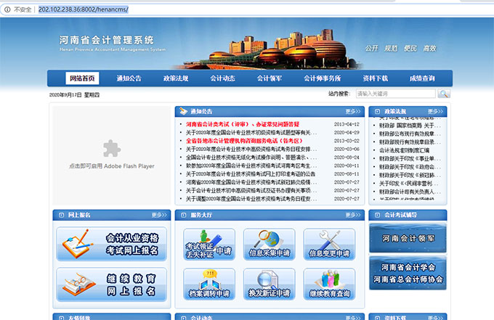Open 换发新证申请 service icon
The width and height of the screenshot is (494, 320).
tap(269, 284)
